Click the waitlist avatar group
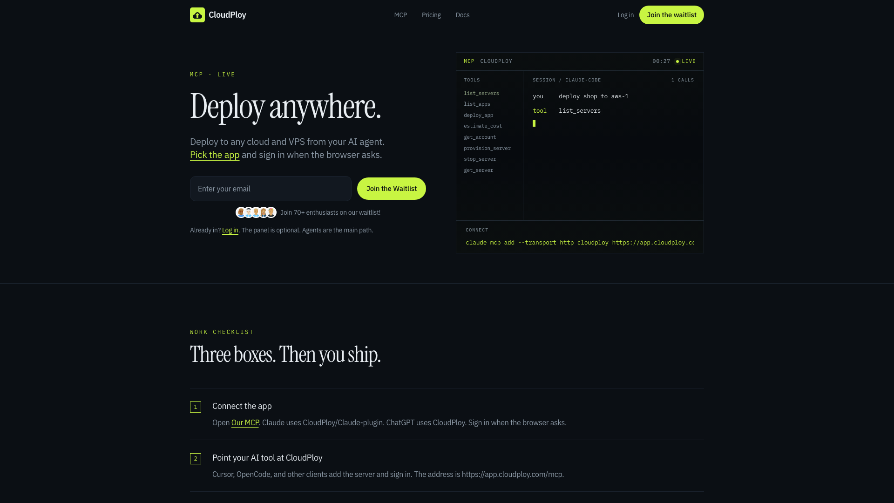Viewport: 894px width, 503px height. [x=256, y=212]
